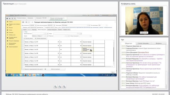This screenshot has width=170, height=95.
Task: Open the Еще menu button
Action: pos(113,72)
